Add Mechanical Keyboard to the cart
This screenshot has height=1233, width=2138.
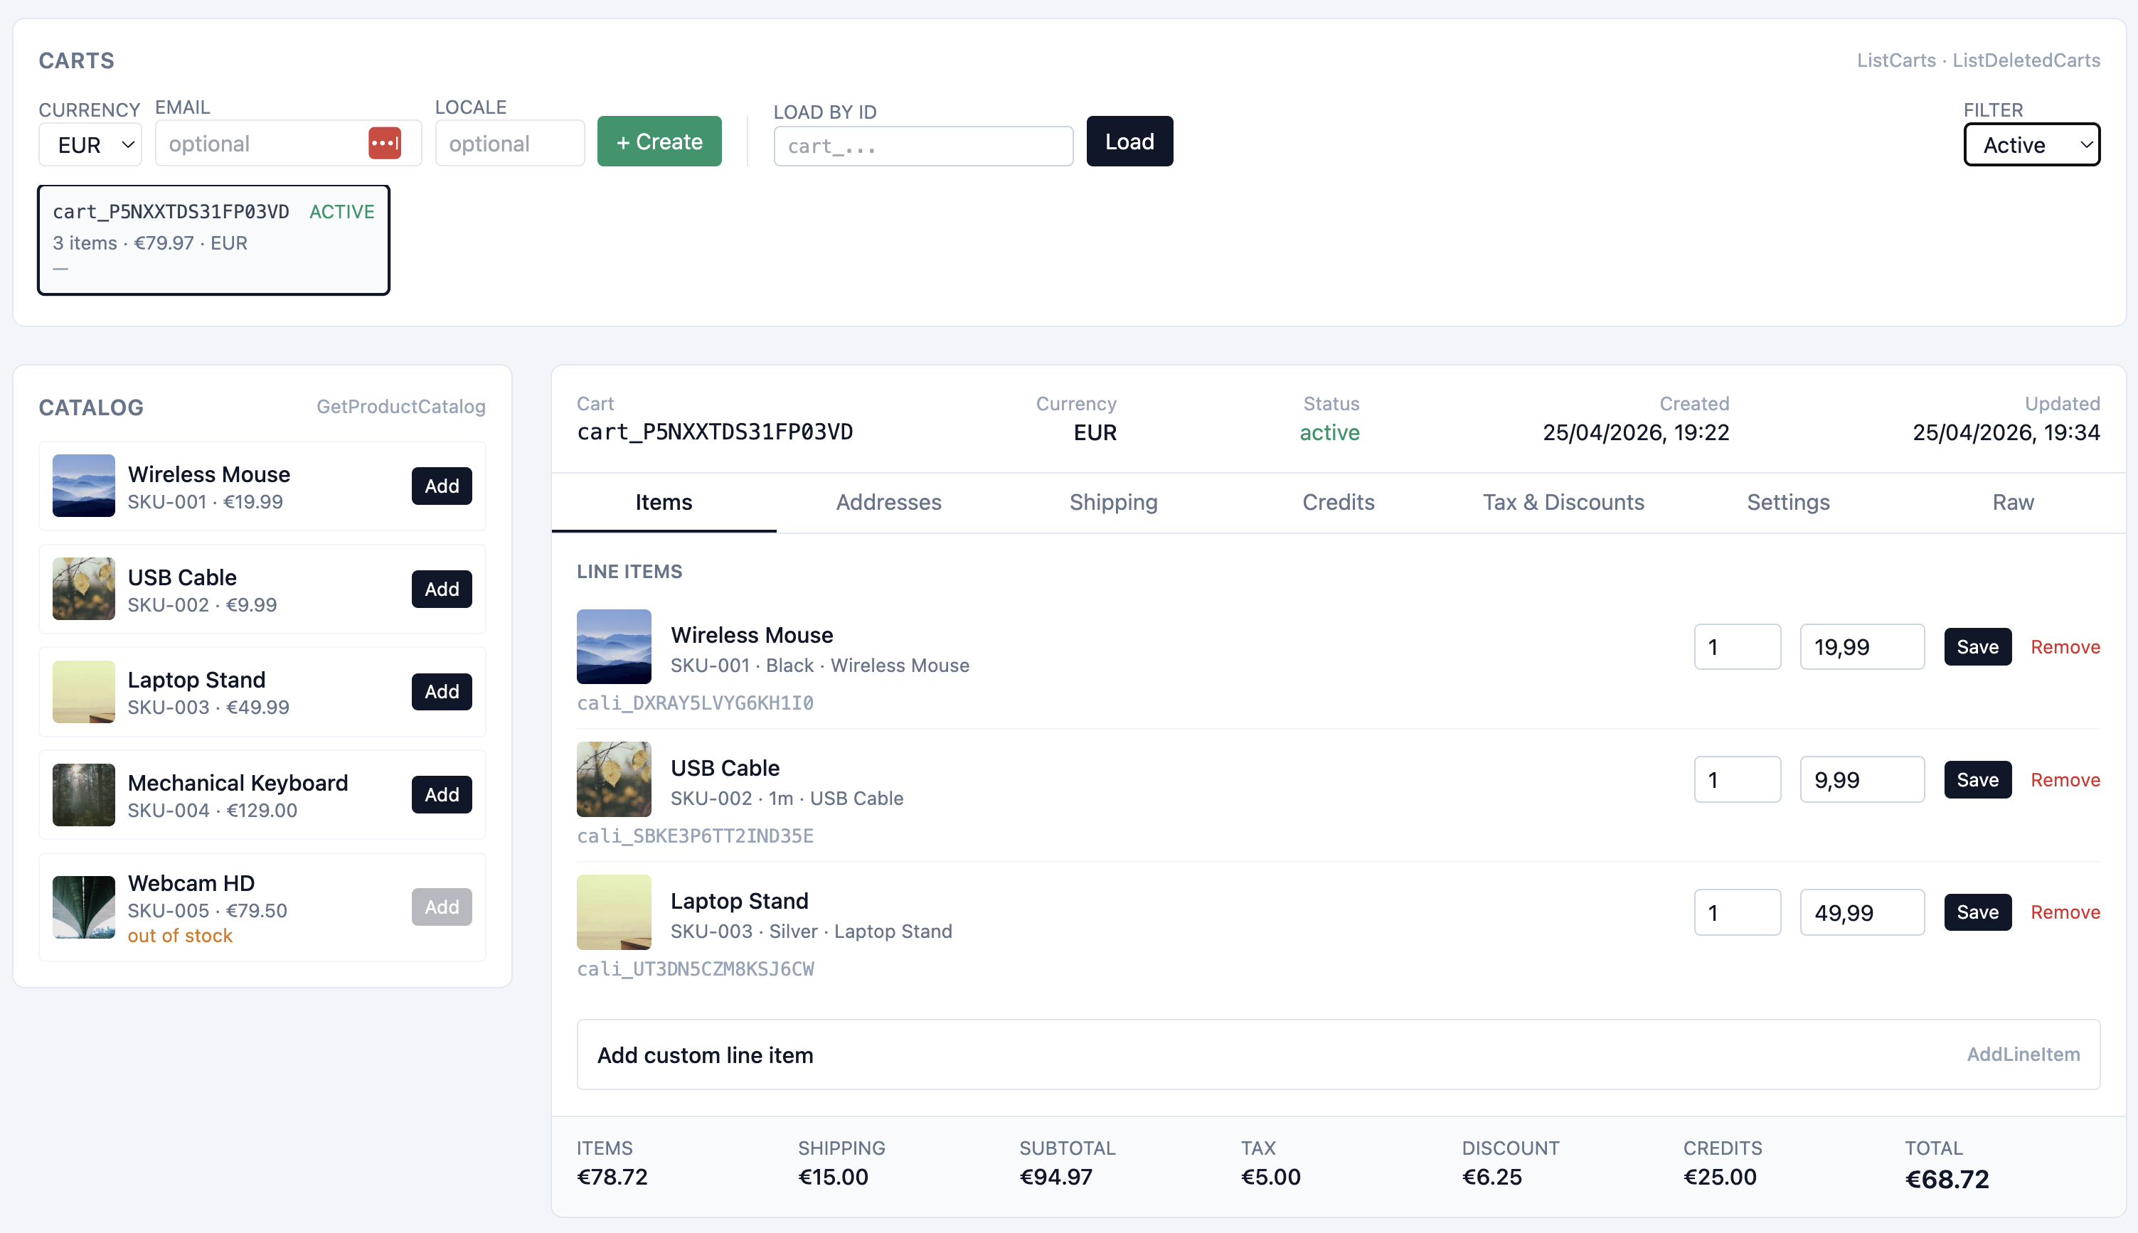pyautogui.click(x=441, y=794)
